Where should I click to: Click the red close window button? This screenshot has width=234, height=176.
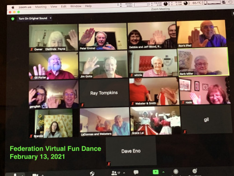pos(10,12)
